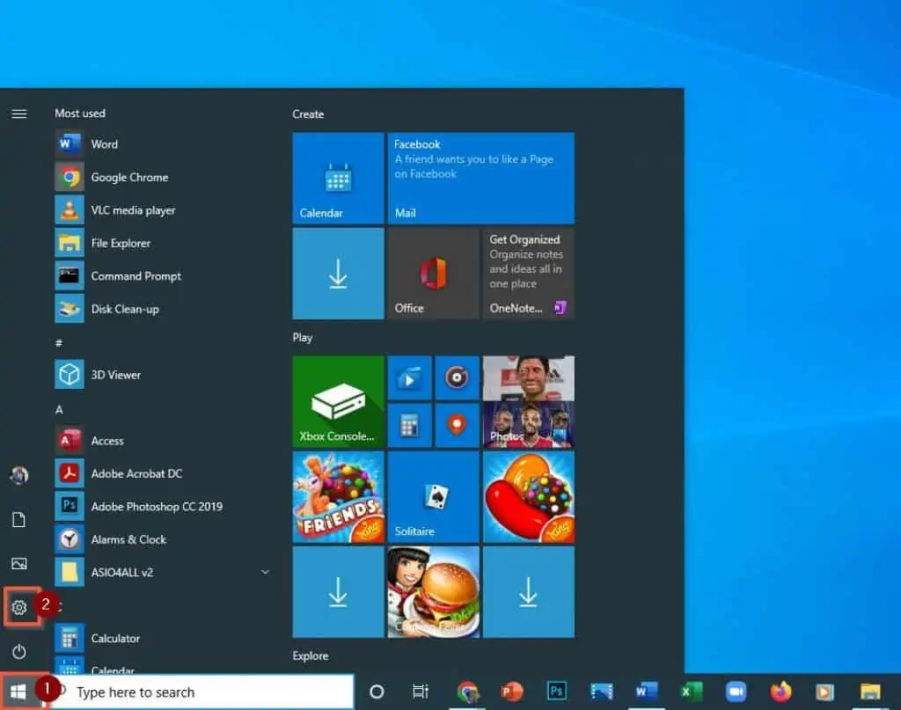Screen dimensions: 901x710
Task: Open Alarms & Clock
Action: pyautogui.click(x=163, y=539)
